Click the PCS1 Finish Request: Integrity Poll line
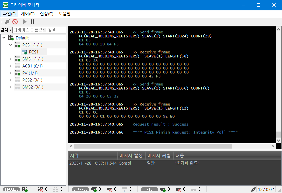 click(185, 132)
